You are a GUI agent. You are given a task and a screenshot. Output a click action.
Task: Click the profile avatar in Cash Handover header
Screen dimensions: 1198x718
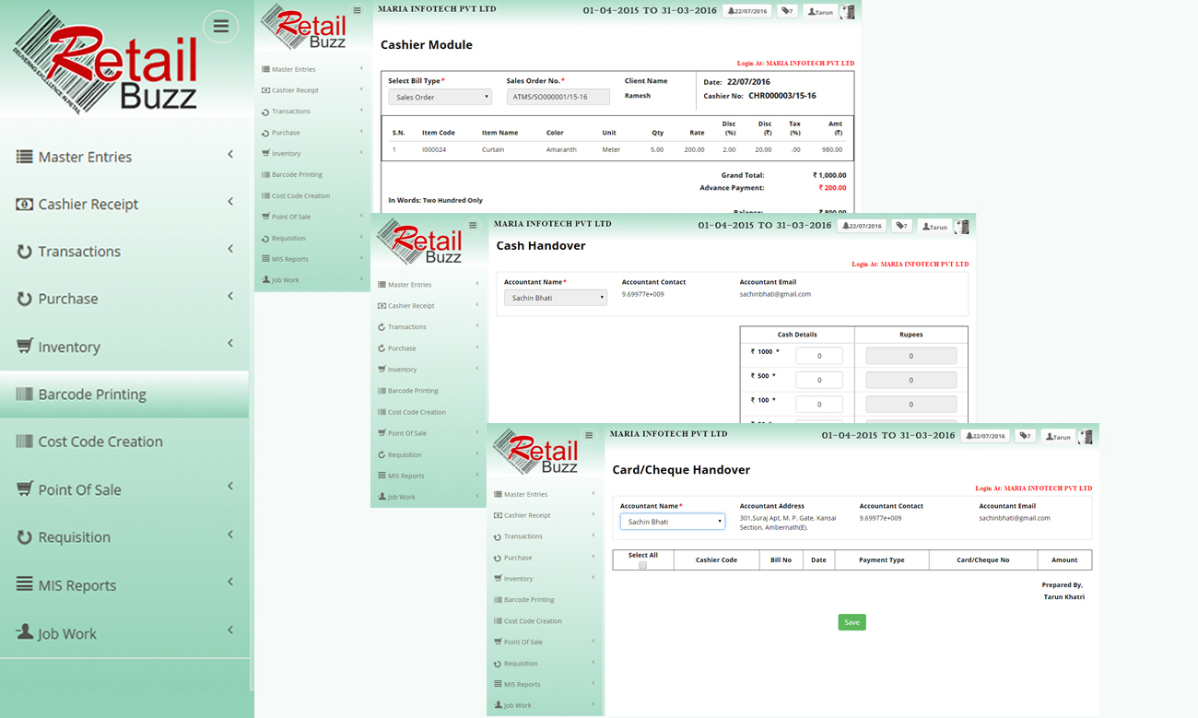[x=962, y=226]
